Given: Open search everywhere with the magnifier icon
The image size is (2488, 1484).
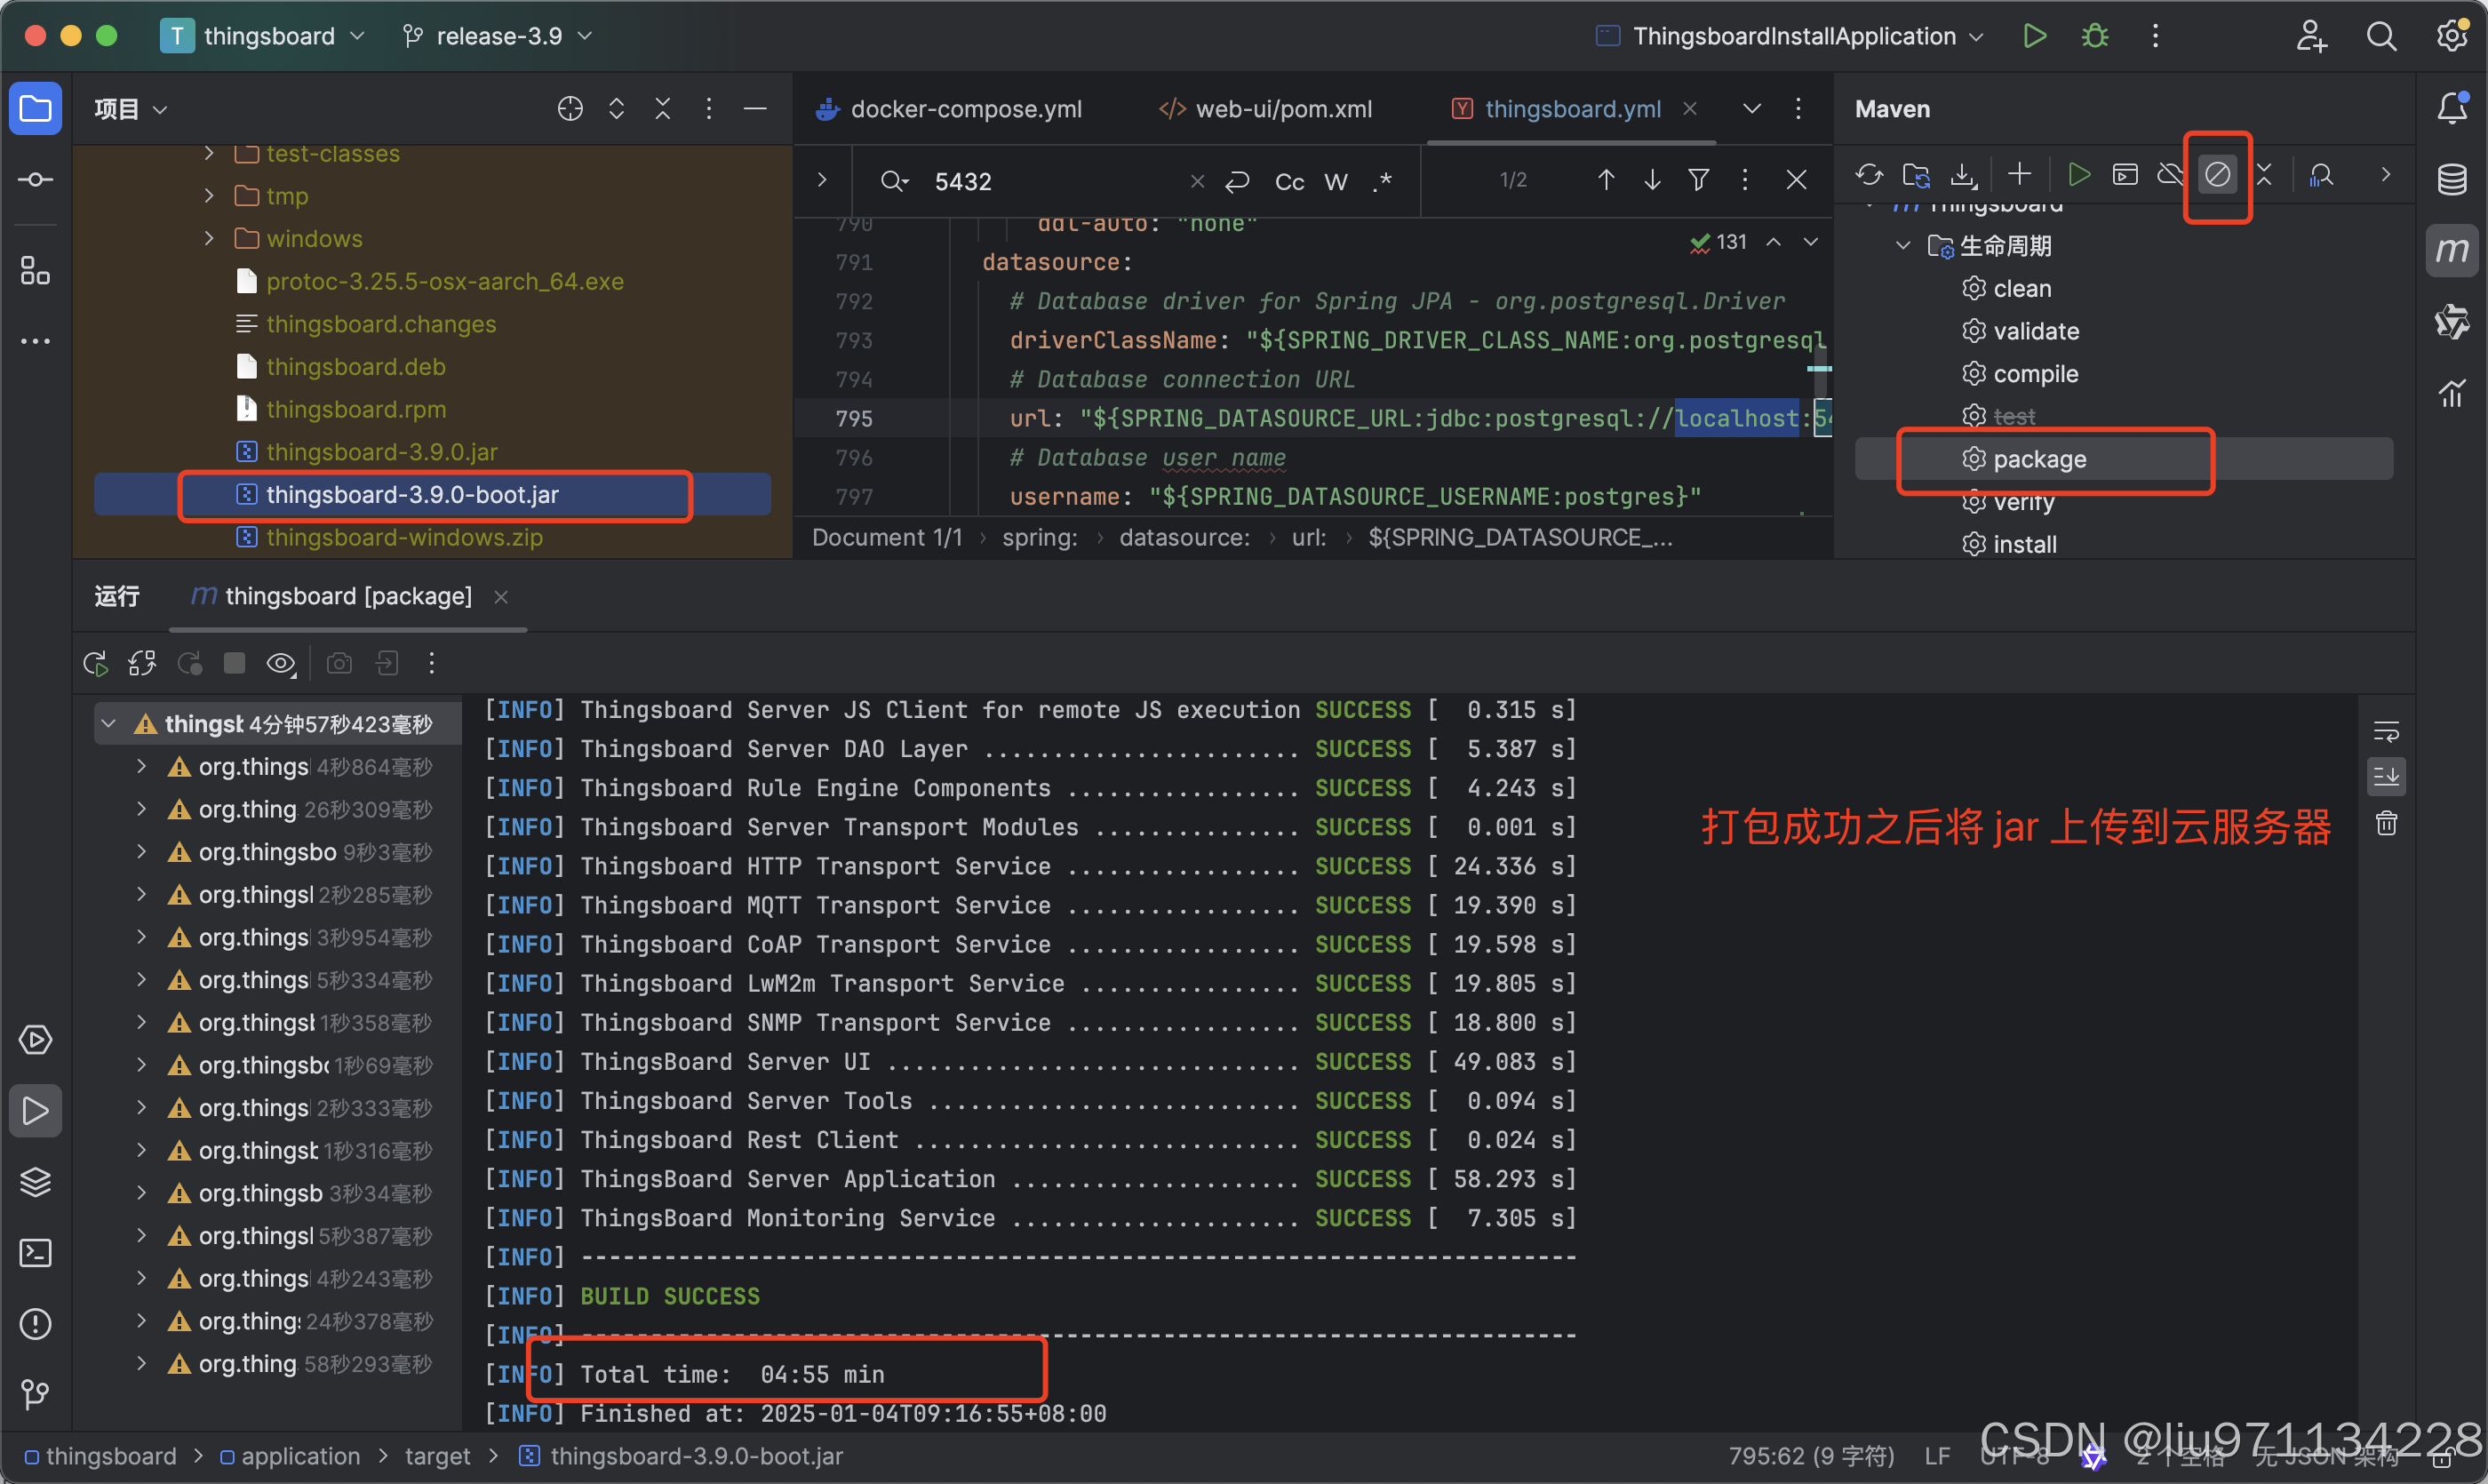Looking at the screenshot, I should coord(2383,36).
